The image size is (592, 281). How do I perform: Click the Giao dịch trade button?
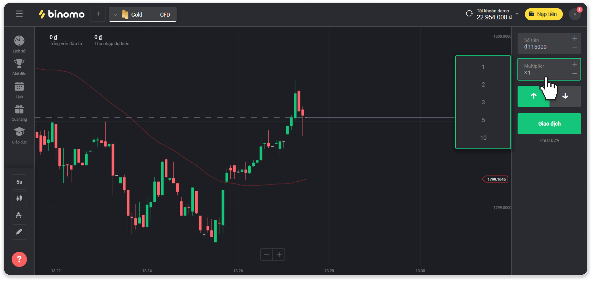coord(549,124)
